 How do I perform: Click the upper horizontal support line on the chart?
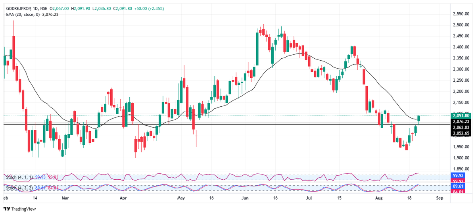[226, 121]
